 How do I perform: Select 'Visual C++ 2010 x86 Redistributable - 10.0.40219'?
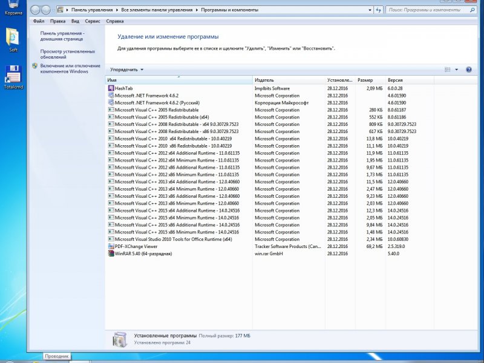click(x=173, y=146)
